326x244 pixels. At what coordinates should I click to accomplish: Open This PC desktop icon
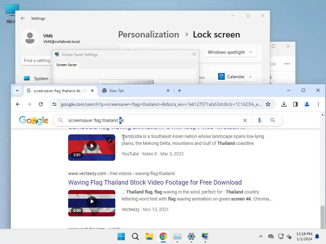pyautogui.click(x=11, y=13)
